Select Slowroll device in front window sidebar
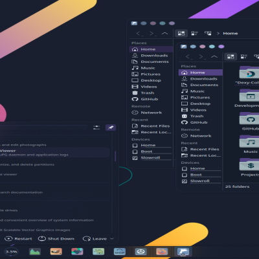 tap(201, 181)
